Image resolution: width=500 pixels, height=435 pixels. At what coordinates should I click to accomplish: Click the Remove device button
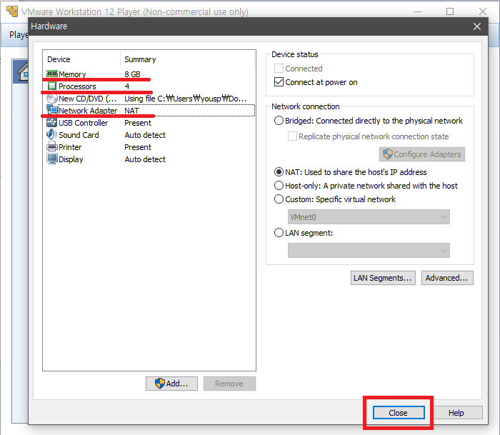pos(229,384)
